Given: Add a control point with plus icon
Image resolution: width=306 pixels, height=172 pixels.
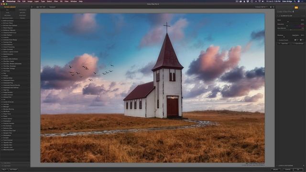Looking at the screenshot, I should point(295,40).
